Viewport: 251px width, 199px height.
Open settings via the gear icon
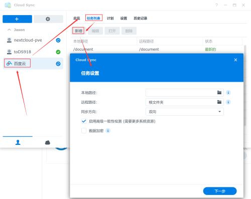pyautogui.click(x=48, y=19)
